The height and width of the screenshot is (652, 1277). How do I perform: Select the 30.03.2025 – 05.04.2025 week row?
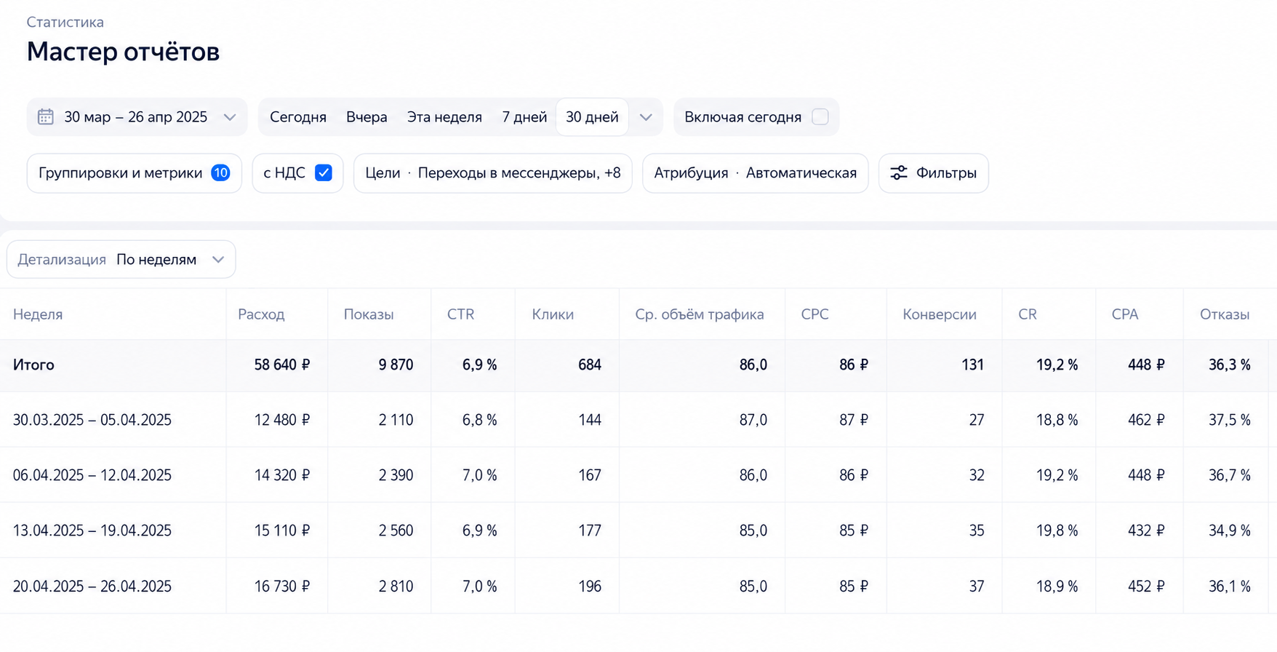(638, 420)
